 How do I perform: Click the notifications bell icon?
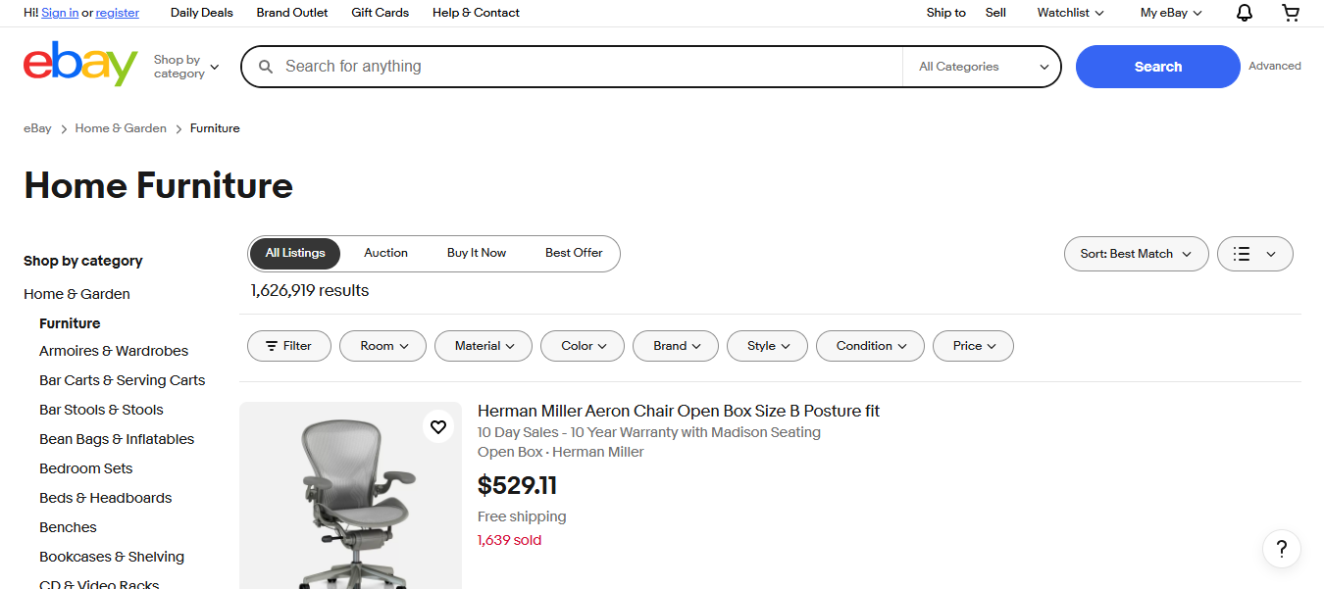pos(1243,13)
